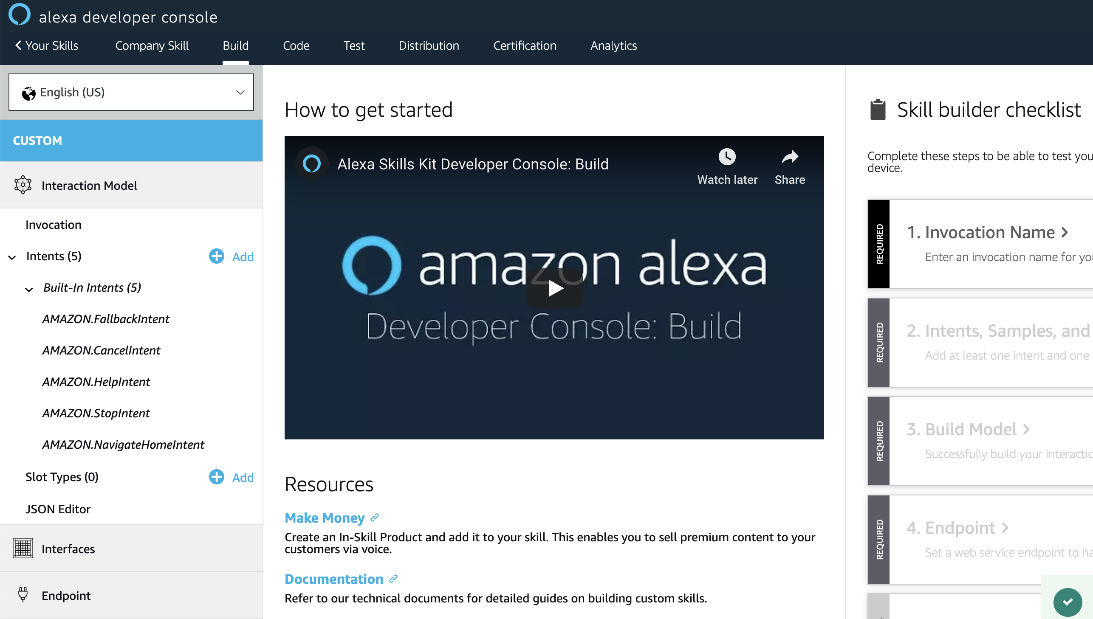
Task: Click the Documentation resource link
Action: click(334, 578)
